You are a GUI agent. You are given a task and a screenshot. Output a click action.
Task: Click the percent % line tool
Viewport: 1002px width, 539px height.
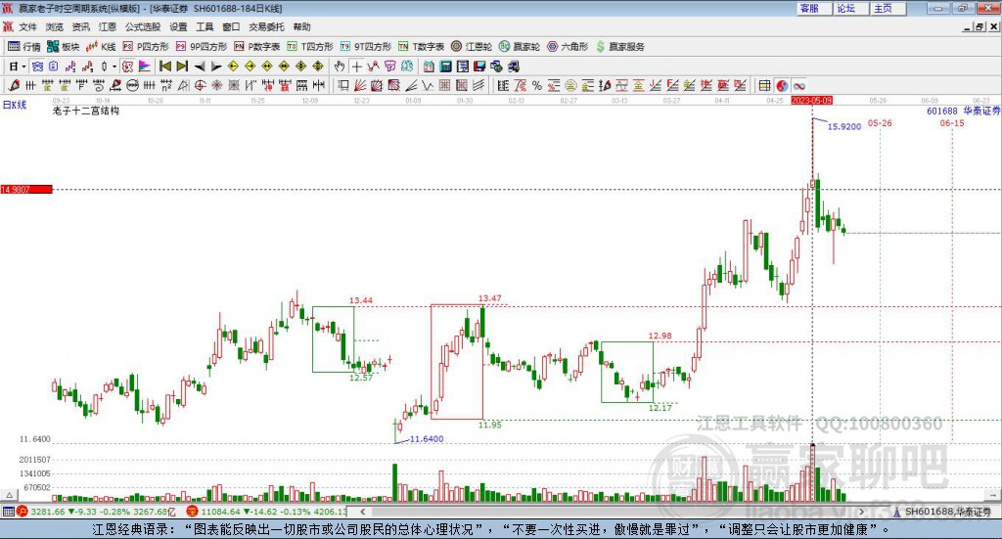537,85
